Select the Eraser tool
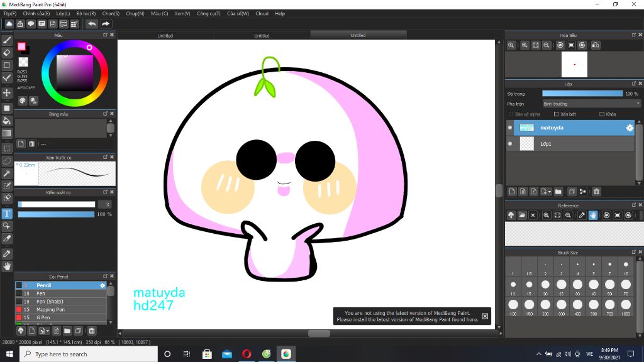Screen dimensions: 644x362 click(7, 53)
